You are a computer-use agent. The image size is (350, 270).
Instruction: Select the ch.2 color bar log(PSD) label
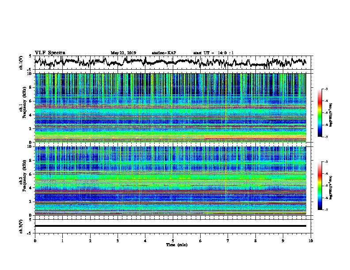pyautogui.click(x=331, y=187)
